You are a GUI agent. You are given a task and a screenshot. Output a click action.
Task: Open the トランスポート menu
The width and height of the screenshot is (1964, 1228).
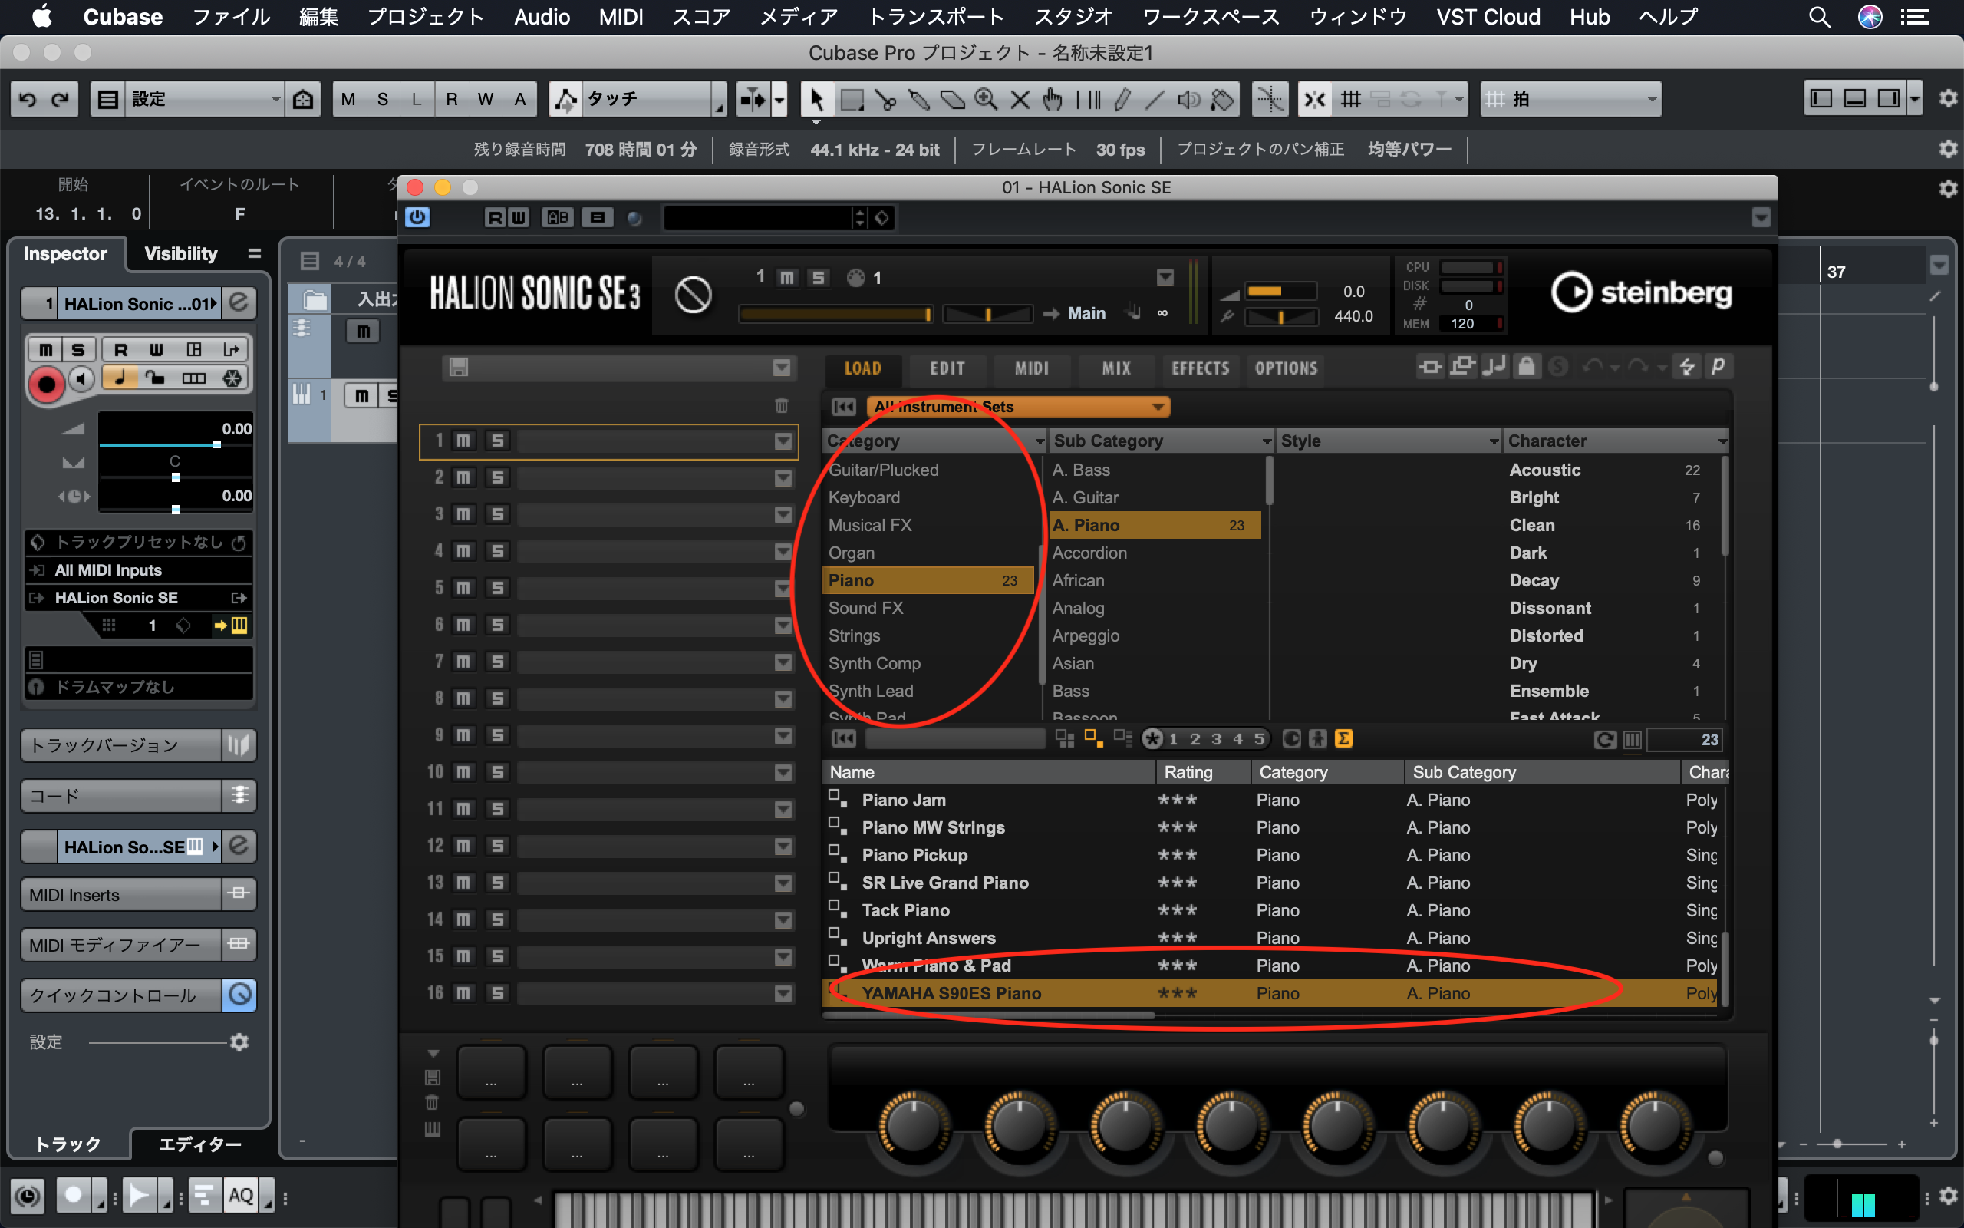tap(936, 17)
